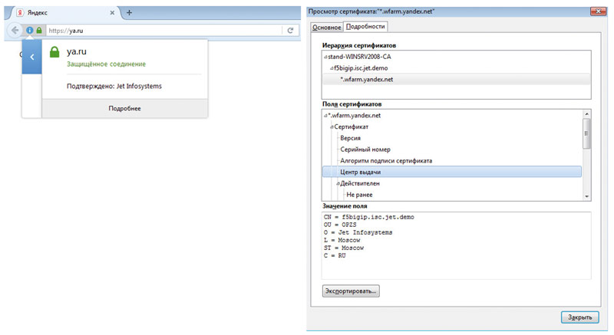Click the L = Moscow value line
The width and height of the screenshot is (614, 335).
[x=342, y=240]
